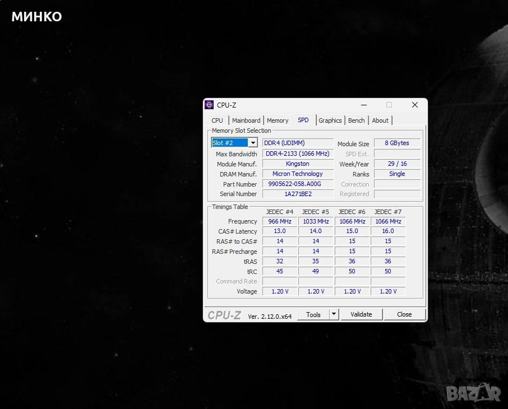Screen dimensions: 508x409
Task: Open the Bench tab
Action: 357,120
